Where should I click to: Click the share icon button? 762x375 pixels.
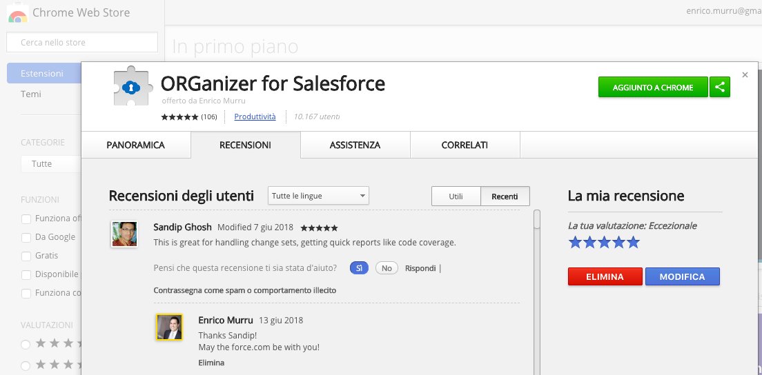coord(720,88)
